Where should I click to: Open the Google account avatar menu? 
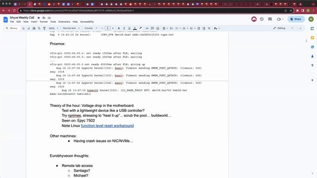[311, 19]
